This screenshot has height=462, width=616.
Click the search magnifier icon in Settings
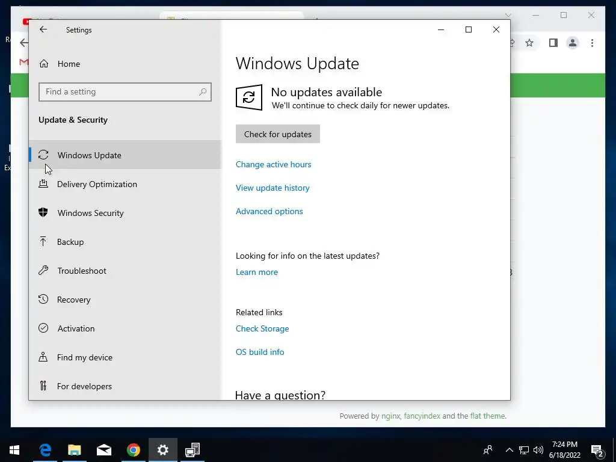tap(203, 92)
